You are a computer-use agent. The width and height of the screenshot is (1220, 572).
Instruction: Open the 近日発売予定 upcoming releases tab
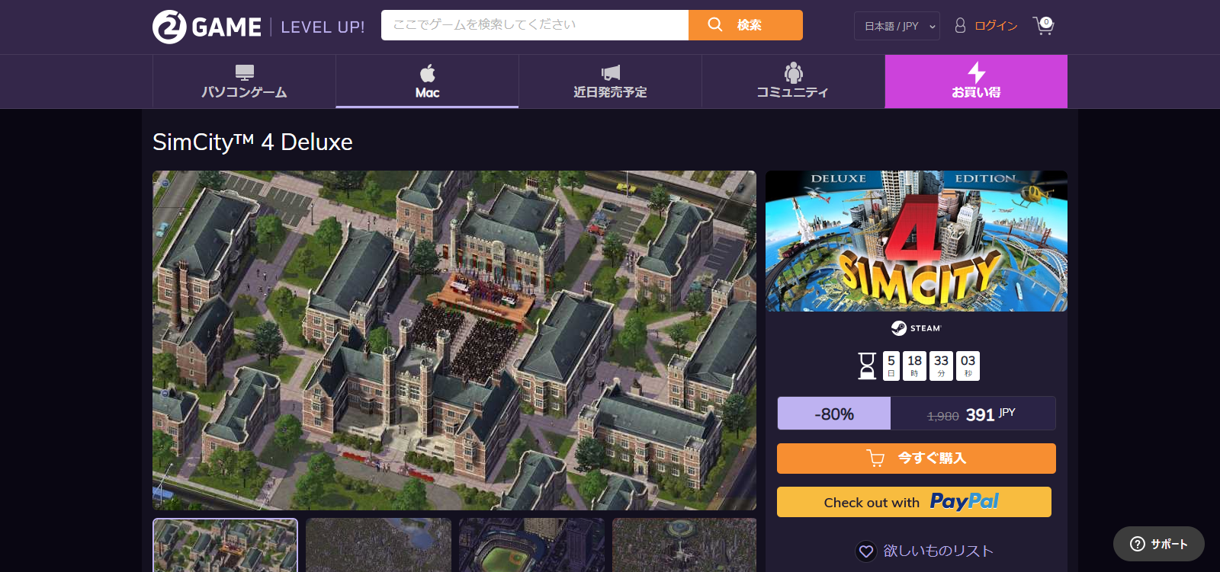tap(610, 81)
